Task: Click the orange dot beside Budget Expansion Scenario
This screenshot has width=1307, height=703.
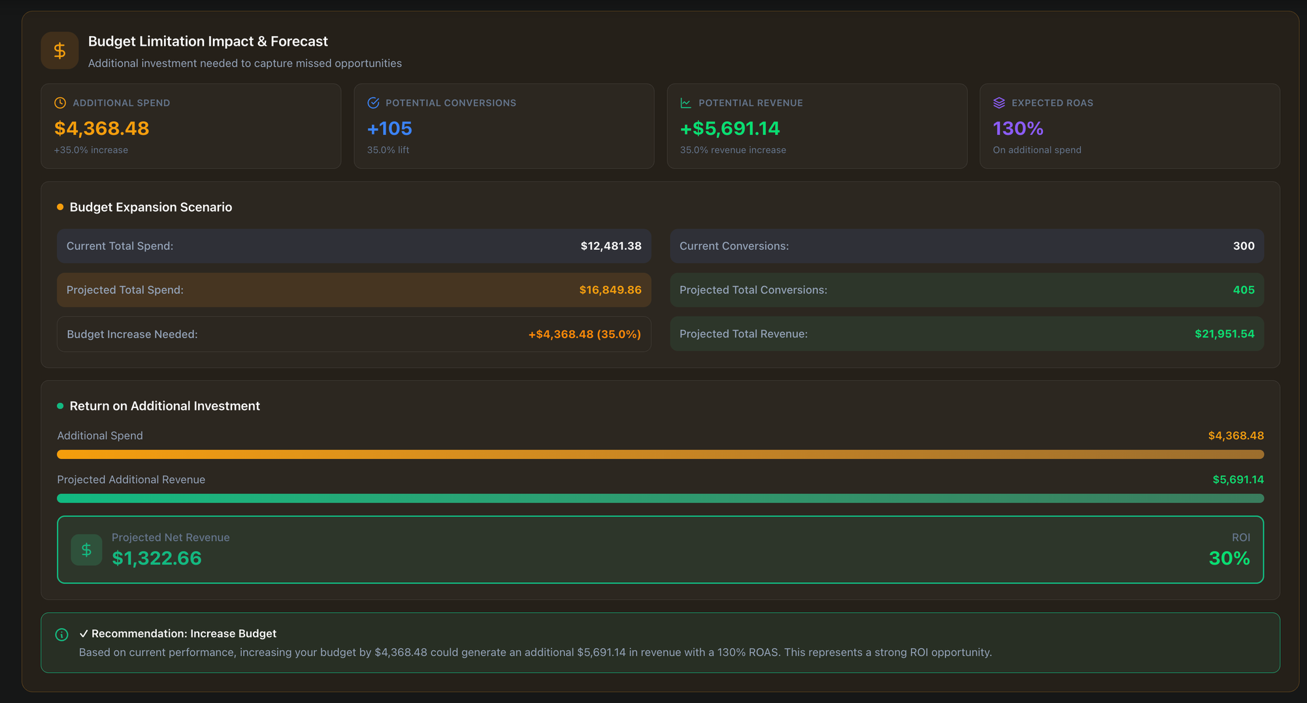Action: 60,207
